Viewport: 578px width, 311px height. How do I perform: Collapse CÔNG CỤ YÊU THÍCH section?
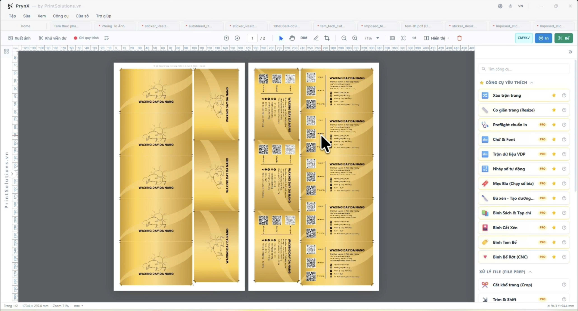click(532, 83)
